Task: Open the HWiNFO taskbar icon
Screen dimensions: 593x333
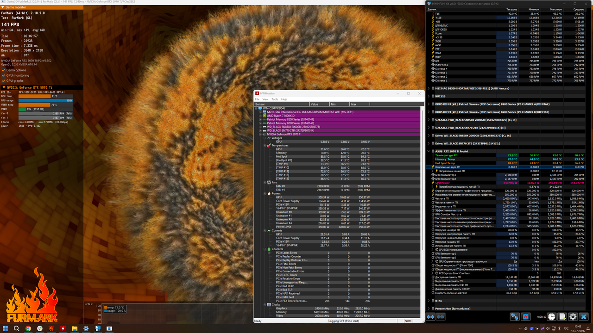Action: pyautogui.click(x=98, y=328)
